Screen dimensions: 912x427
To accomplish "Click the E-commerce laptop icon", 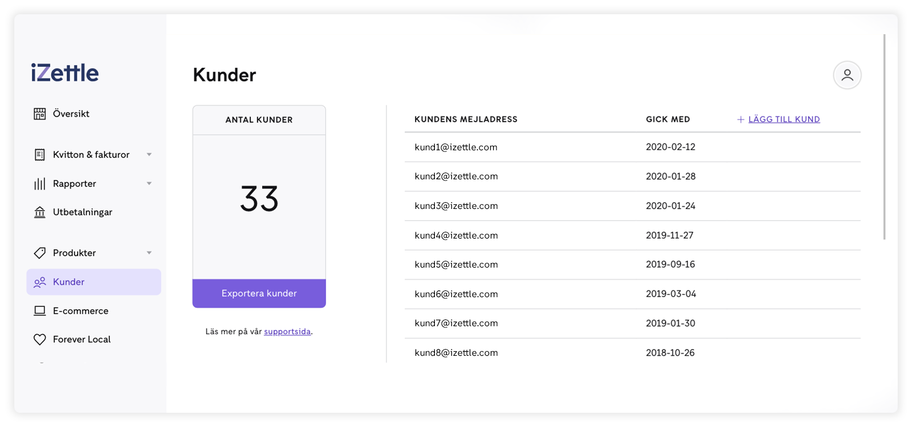I will tap(40, 311).
